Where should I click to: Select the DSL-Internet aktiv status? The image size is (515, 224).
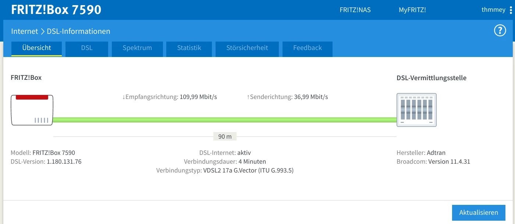pyautogui.click(x=225, y=153)
